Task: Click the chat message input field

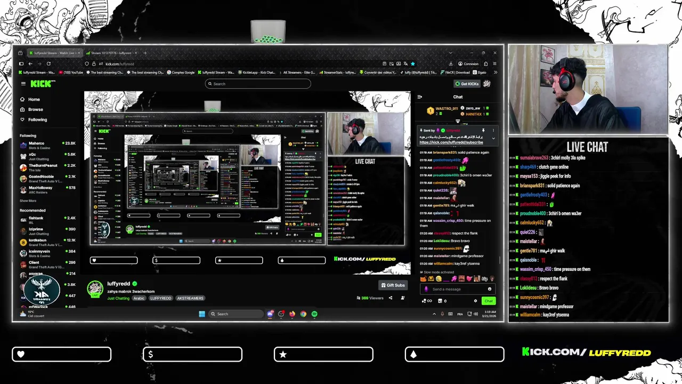Action: (x=458, y=289)
